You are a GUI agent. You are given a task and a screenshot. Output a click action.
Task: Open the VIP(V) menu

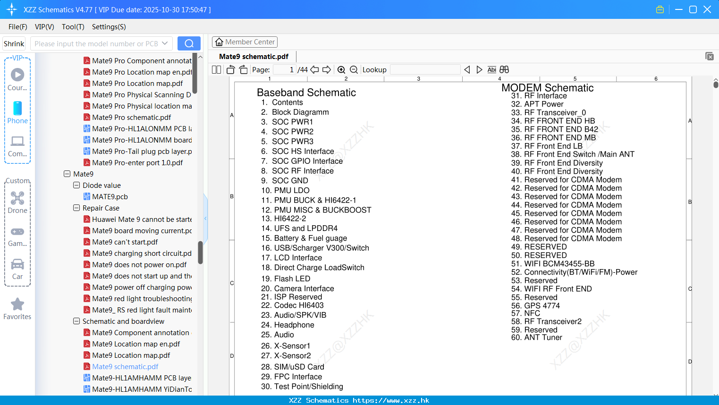coord(44,27)
